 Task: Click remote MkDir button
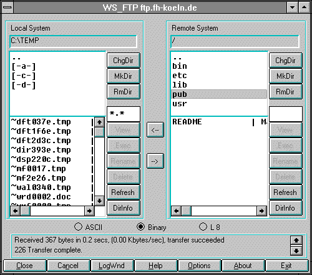coord(286,76)
